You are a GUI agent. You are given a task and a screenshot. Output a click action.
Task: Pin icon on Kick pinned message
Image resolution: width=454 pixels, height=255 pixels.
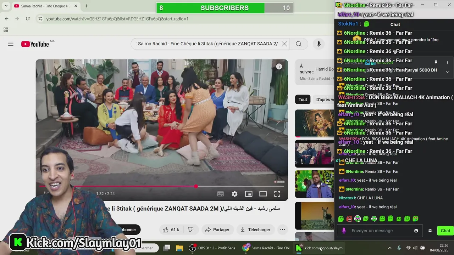pyautogui.click(x=436, y=62)
